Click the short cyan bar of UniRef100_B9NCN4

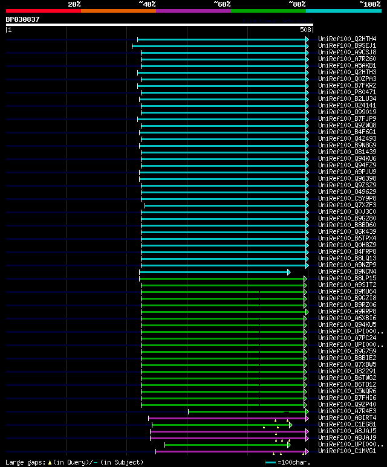tap(213, 272)
